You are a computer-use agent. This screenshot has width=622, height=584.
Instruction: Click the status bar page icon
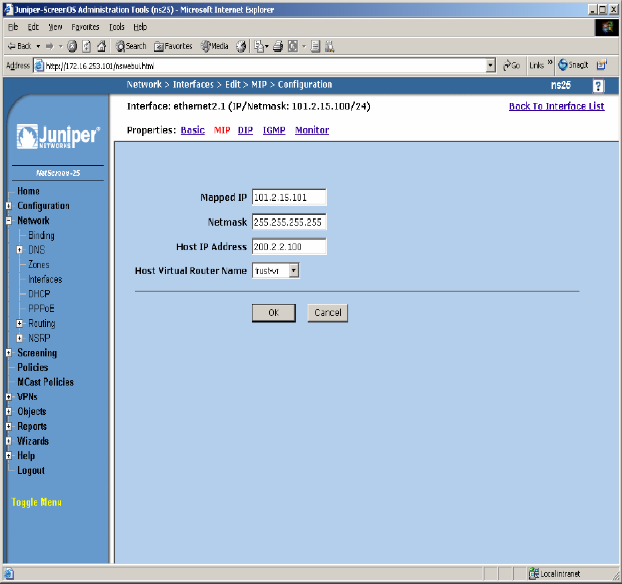[9, 573]
